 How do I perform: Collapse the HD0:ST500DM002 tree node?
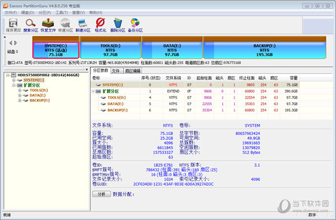pyautogui.click(x=8, y=75)
